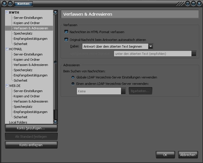Open HOTMAIL Verfassen & Adressieren
The height and width of the screenshot is (163, 203).
tap(31, 65)
